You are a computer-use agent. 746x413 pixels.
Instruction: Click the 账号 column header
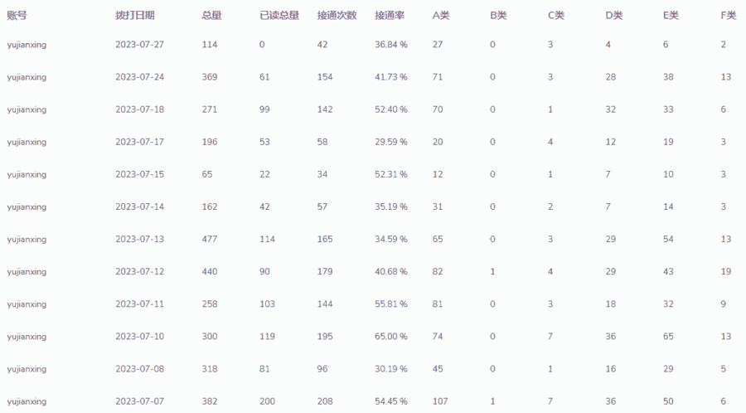(x=17, y=15)
